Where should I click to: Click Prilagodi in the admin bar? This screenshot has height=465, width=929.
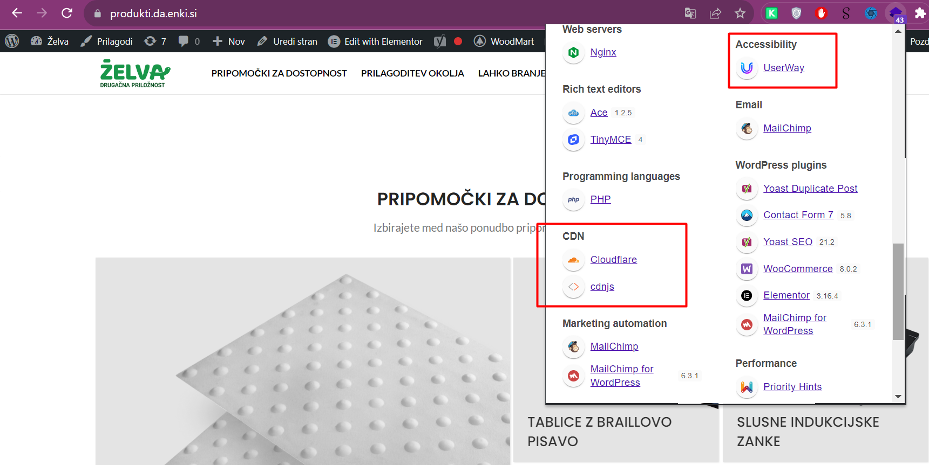pyautogui.click(x=106, y=41)
